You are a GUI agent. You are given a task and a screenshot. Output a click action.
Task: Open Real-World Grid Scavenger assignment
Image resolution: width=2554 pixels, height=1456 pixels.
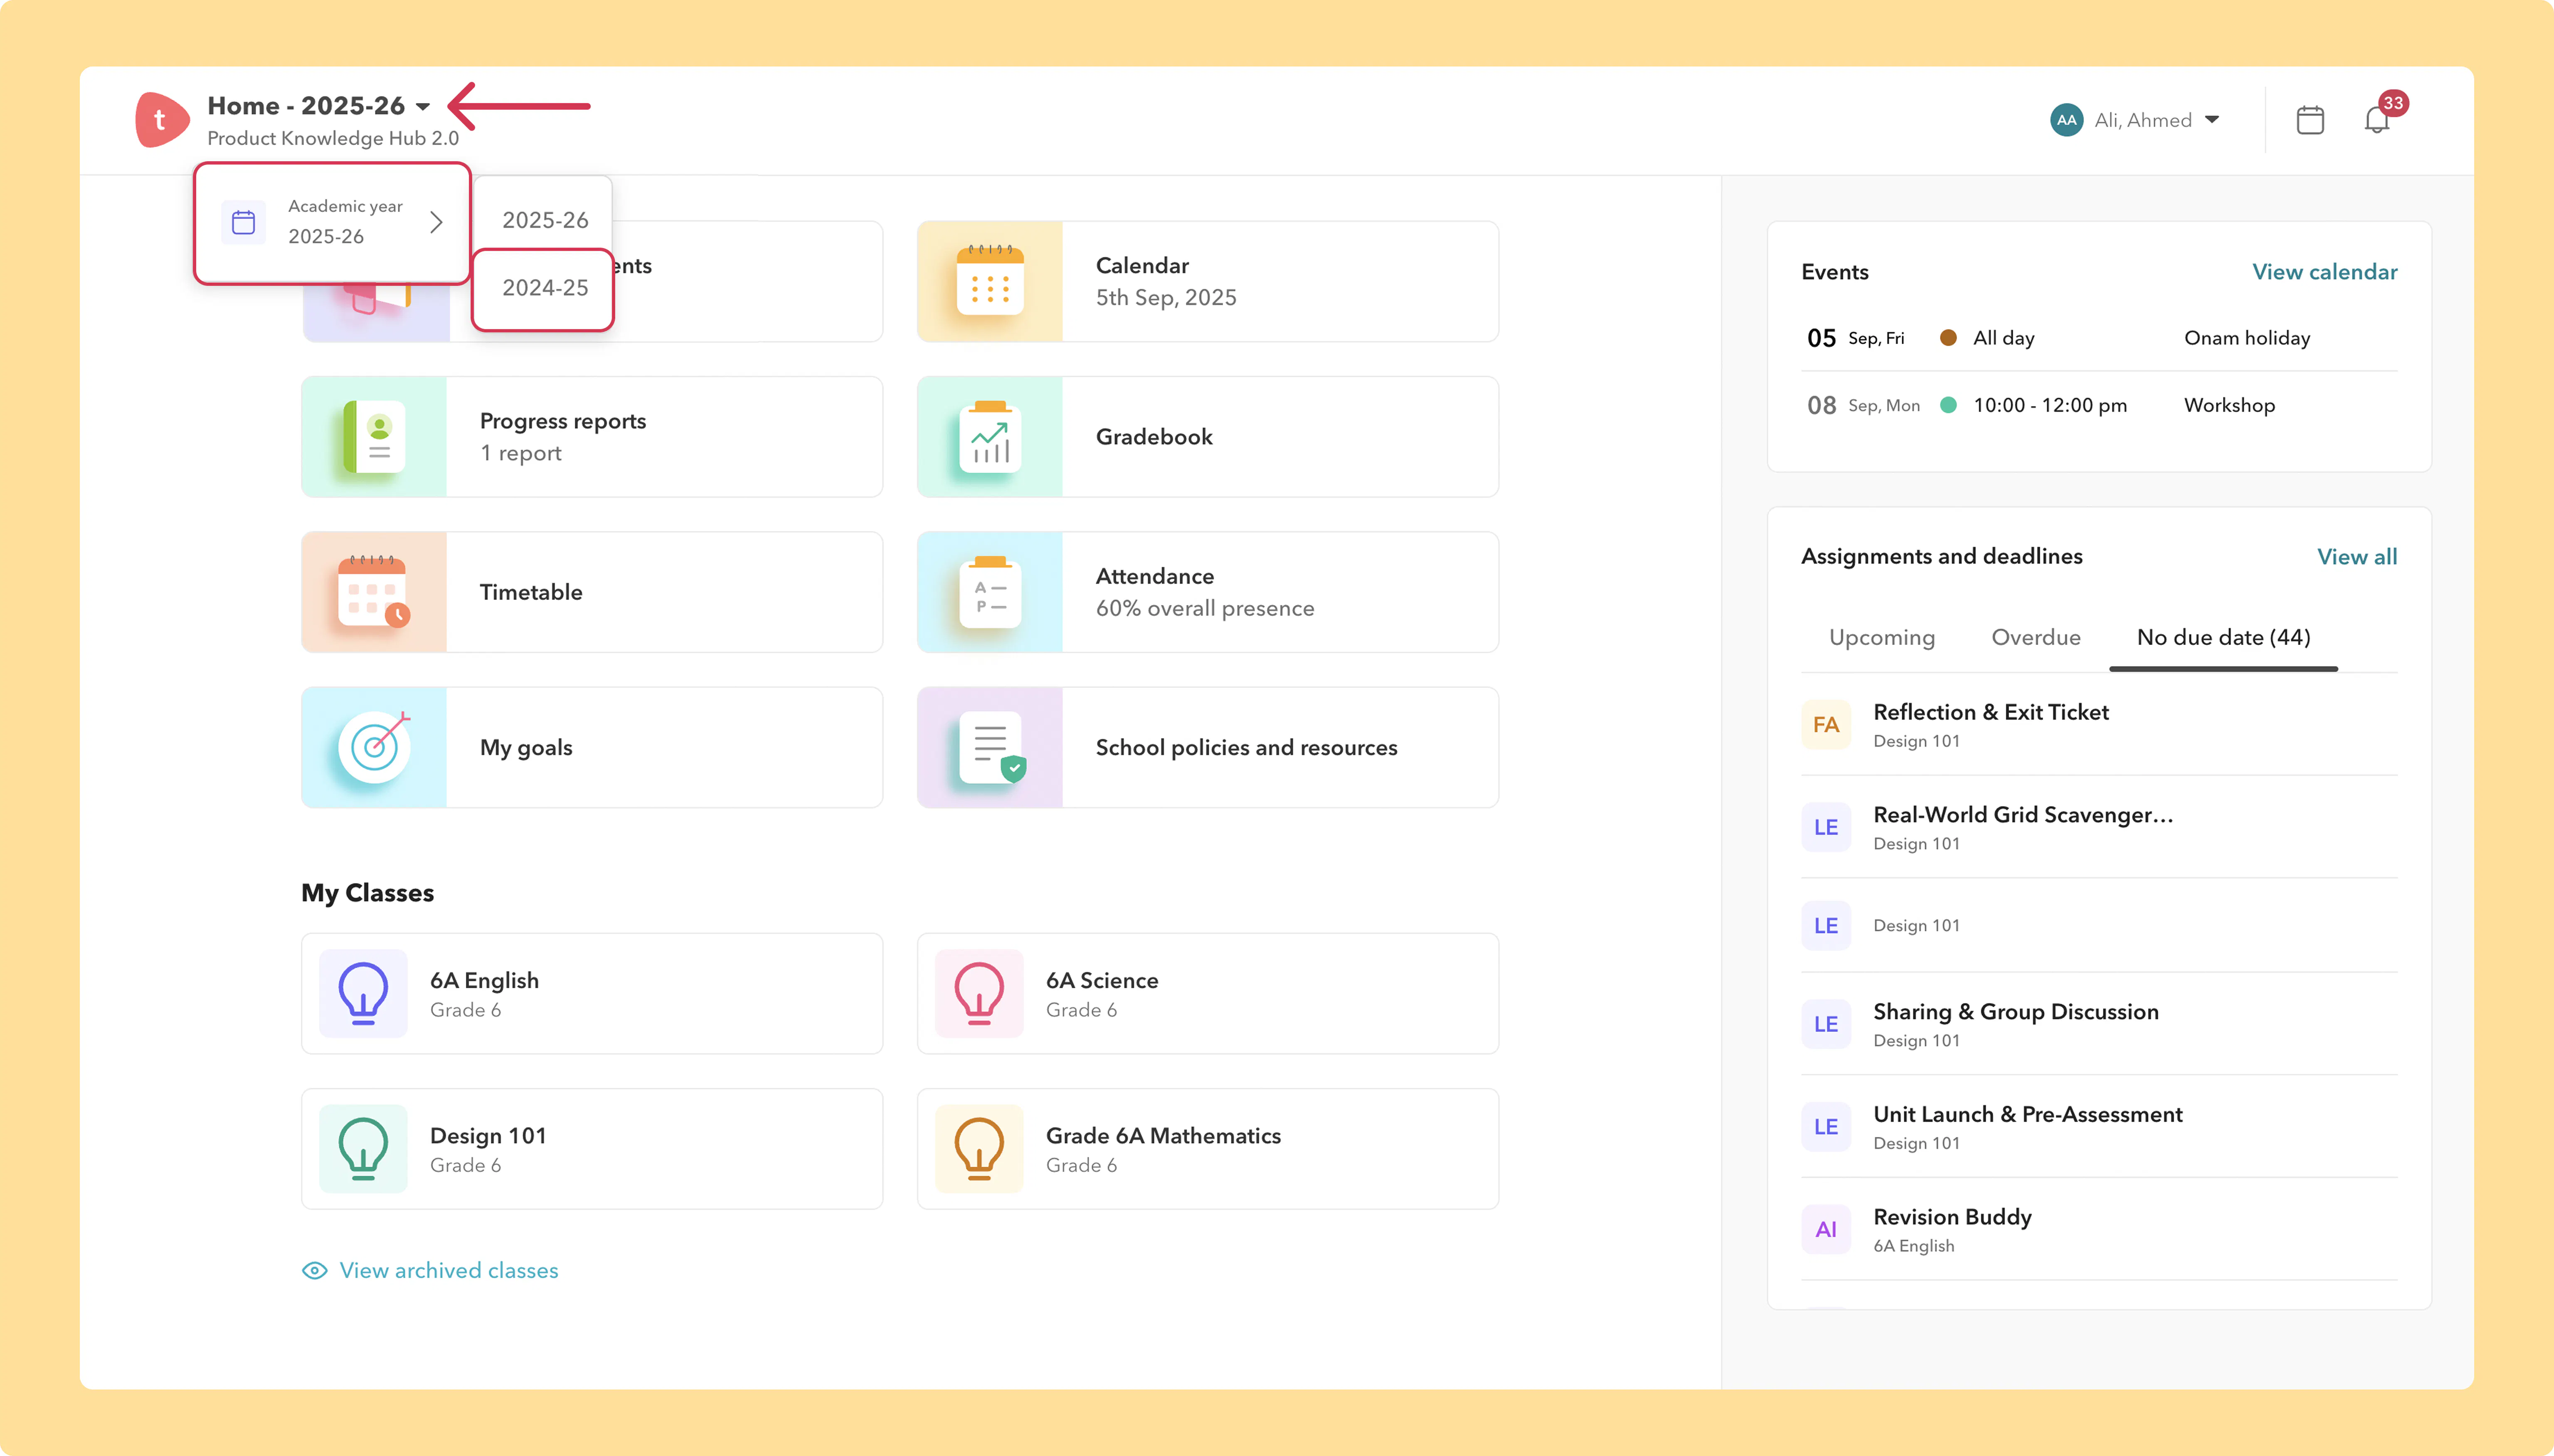(2099, 827)
